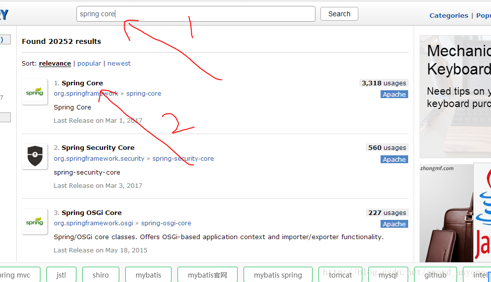Open the org.springframework group link

pos(86,93)
